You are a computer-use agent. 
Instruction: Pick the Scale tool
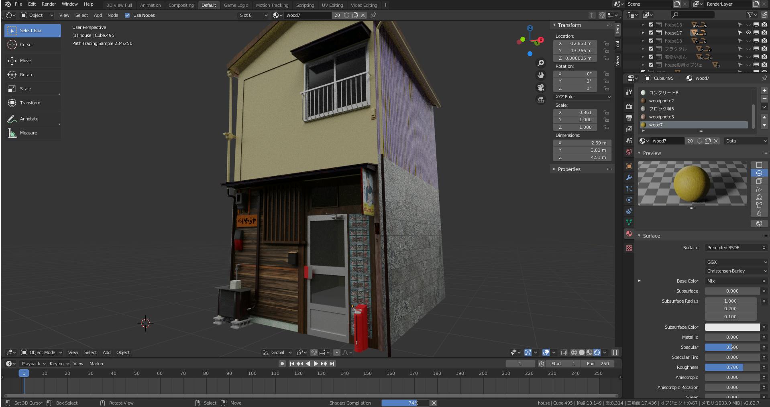click(33, 89)
